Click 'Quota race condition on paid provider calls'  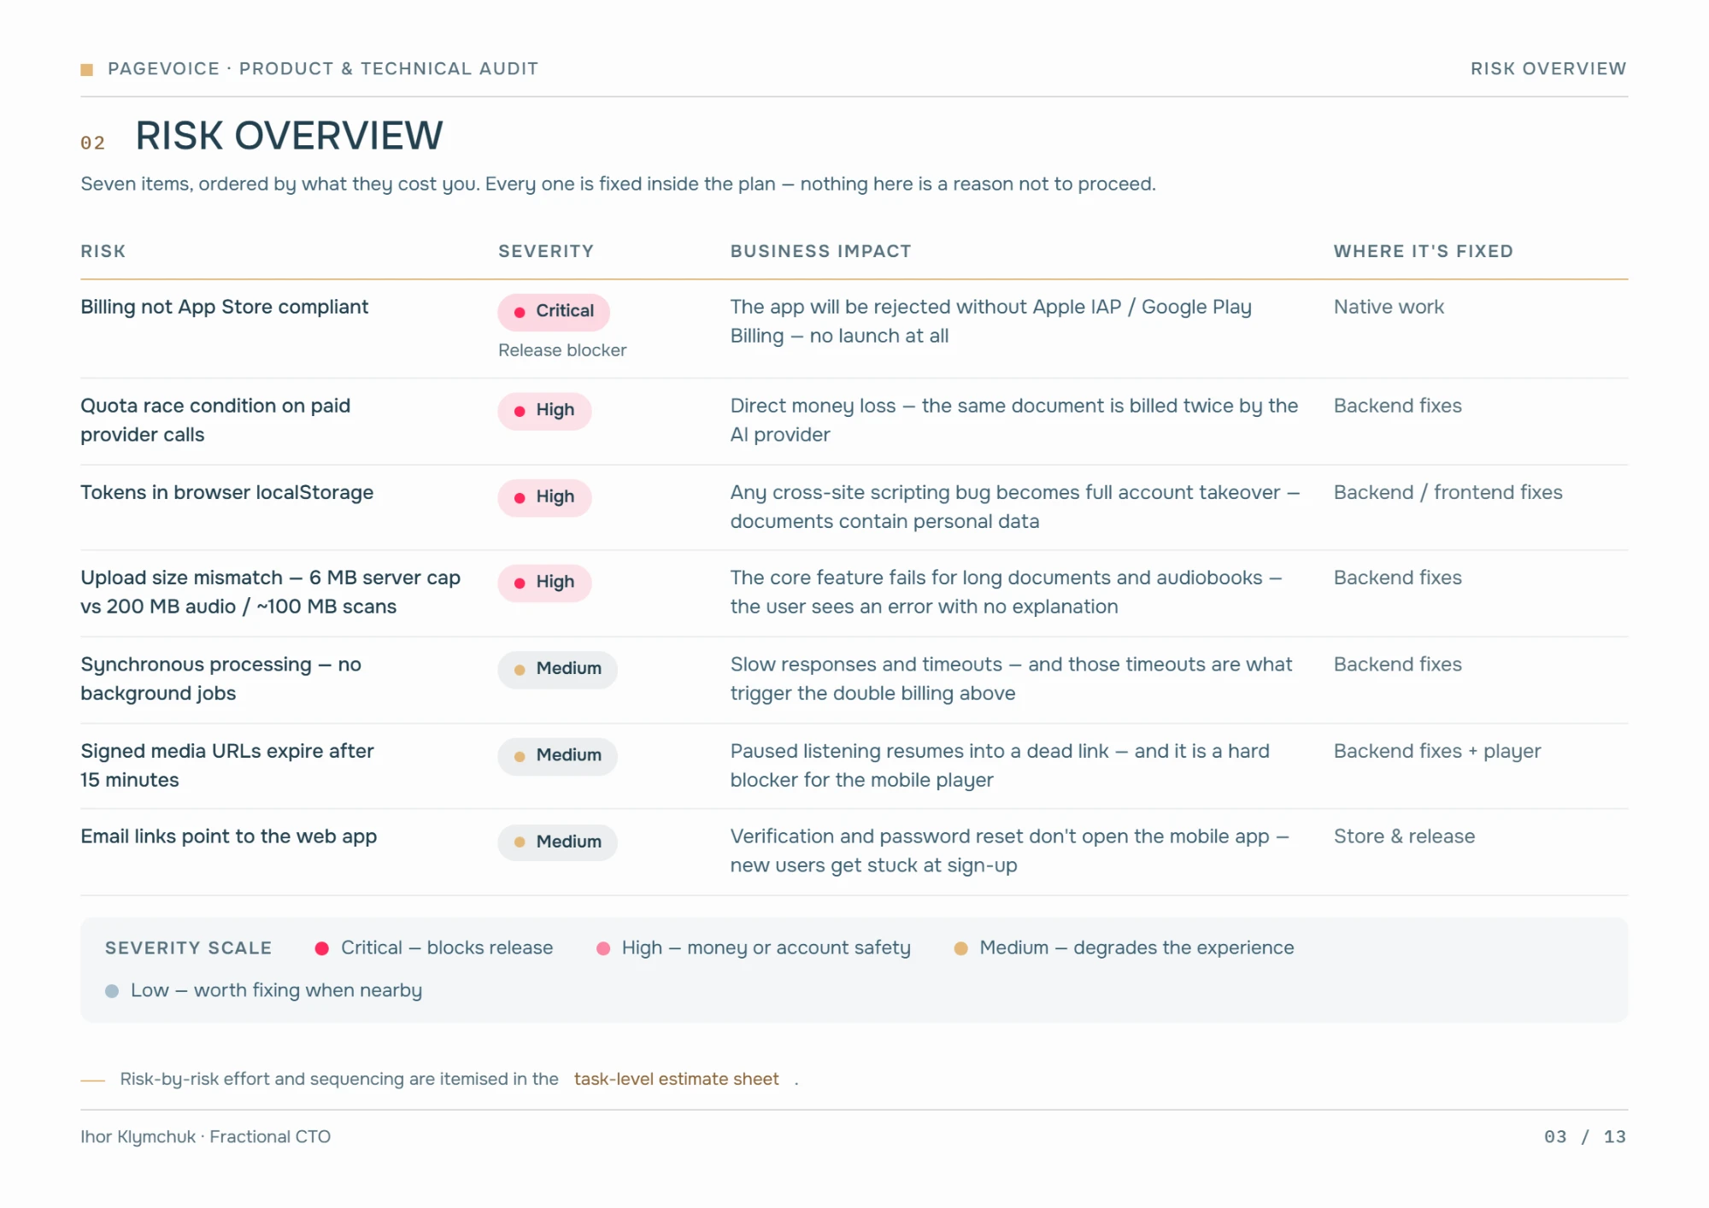(215, 420)
